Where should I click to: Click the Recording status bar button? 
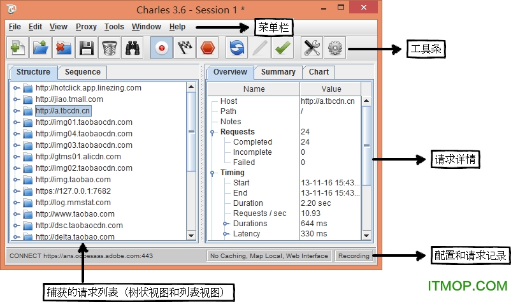[x=354, y=256]
